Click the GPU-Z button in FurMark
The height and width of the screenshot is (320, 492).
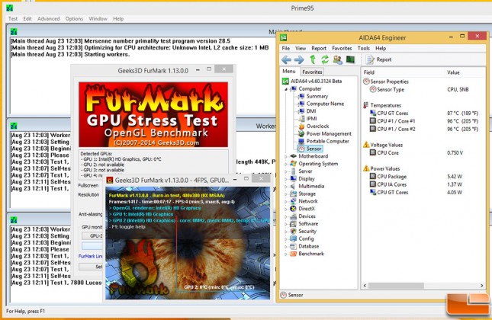(x=92, y=235)
